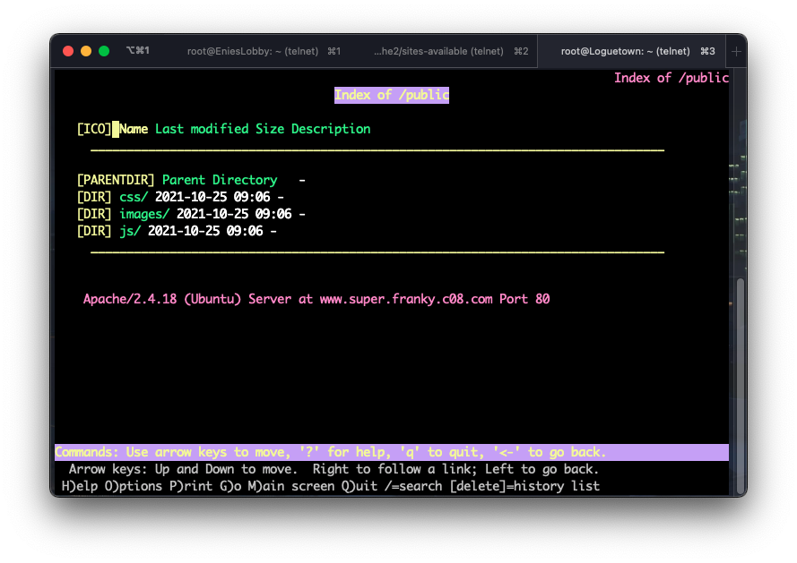The width and height of the screenshot is (797, 563).
Task: Click the [ICO] header label
Action: pos(94,129)
